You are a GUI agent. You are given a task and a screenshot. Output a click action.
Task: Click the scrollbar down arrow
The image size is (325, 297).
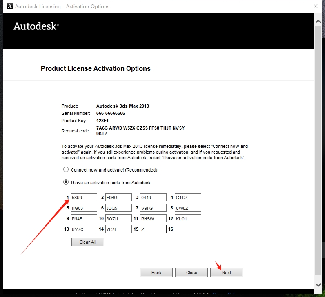click(318, 284)
